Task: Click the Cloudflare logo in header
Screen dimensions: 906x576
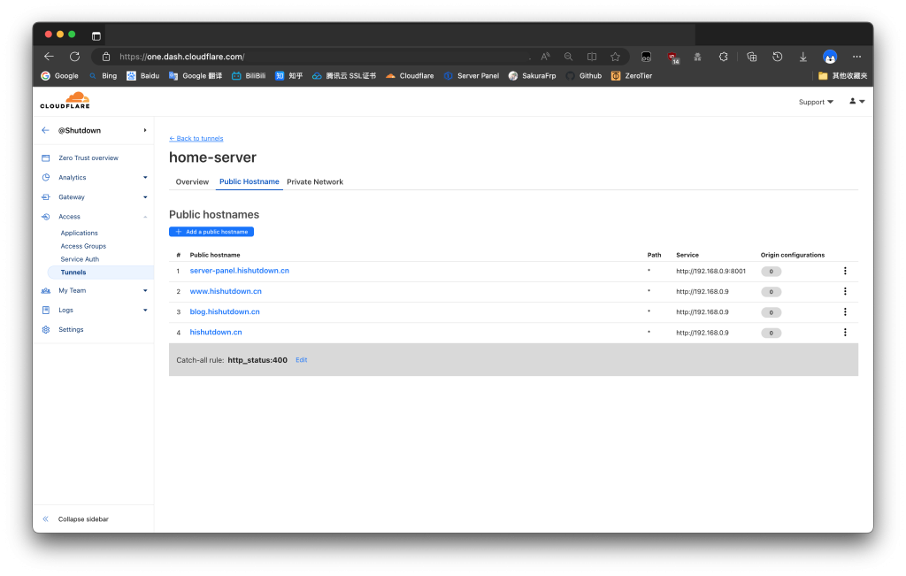Action: (x=65, y=101)
